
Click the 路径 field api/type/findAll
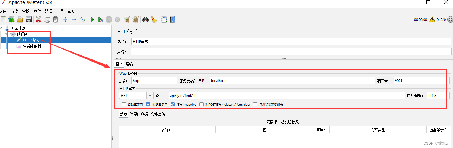tap(287, 95)
